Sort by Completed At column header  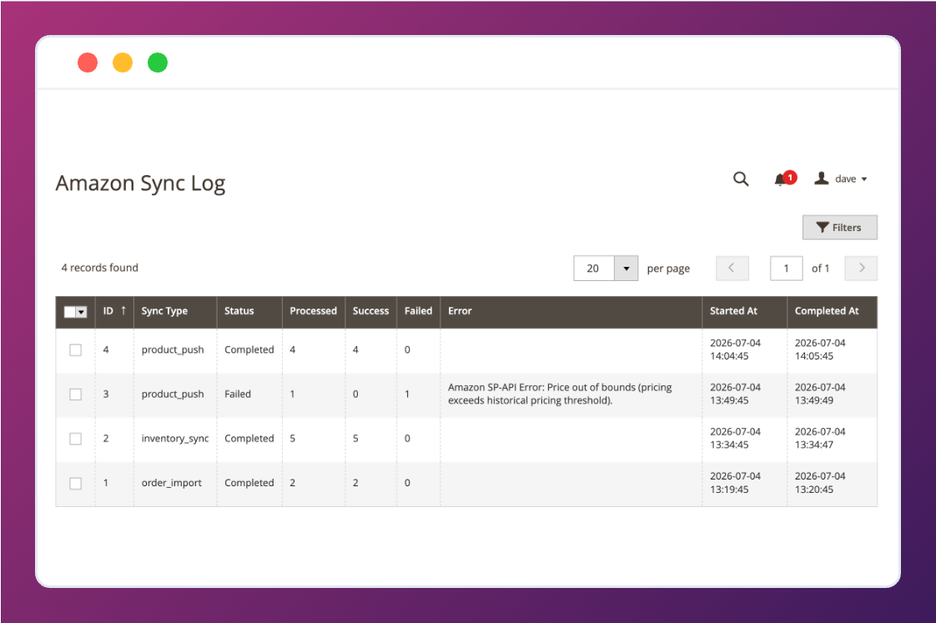point(832,311)
